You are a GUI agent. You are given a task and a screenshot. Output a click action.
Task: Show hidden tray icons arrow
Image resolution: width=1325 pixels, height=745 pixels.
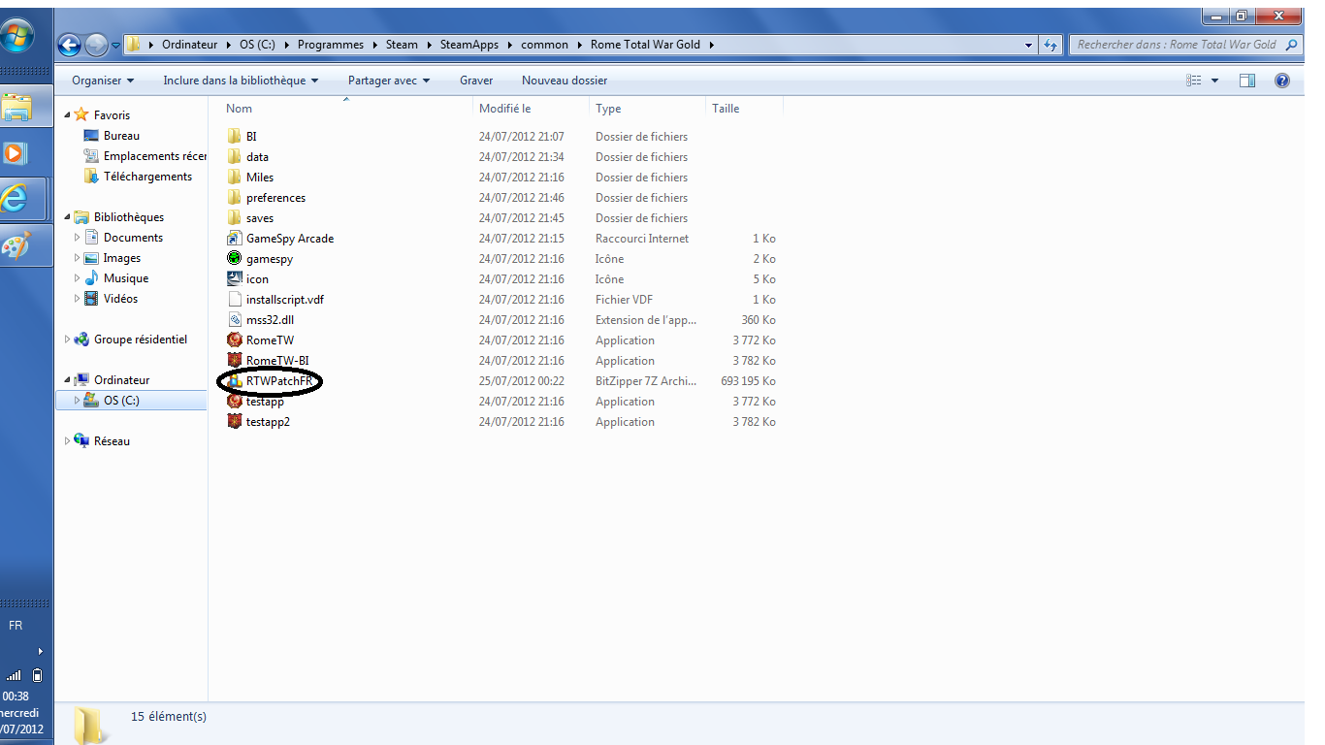tap(40, 651)
